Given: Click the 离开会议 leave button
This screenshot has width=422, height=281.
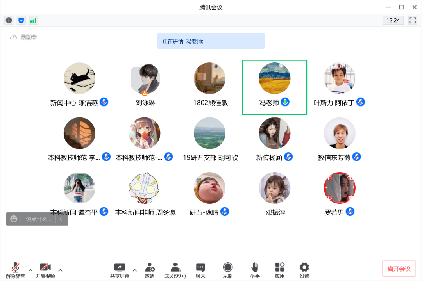Looking at the screenshot, I should coord(399,269).
